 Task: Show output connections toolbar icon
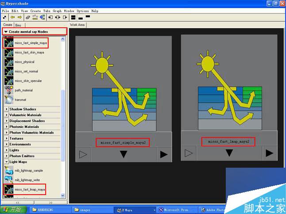65,17
